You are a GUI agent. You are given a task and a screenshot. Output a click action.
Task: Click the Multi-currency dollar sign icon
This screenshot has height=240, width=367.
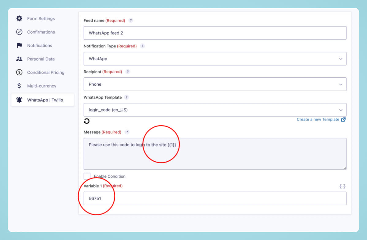point(19,86)
